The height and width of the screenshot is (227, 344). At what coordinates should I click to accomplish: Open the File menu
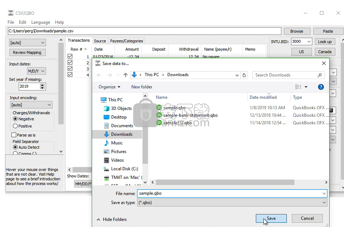click(11, 22)
